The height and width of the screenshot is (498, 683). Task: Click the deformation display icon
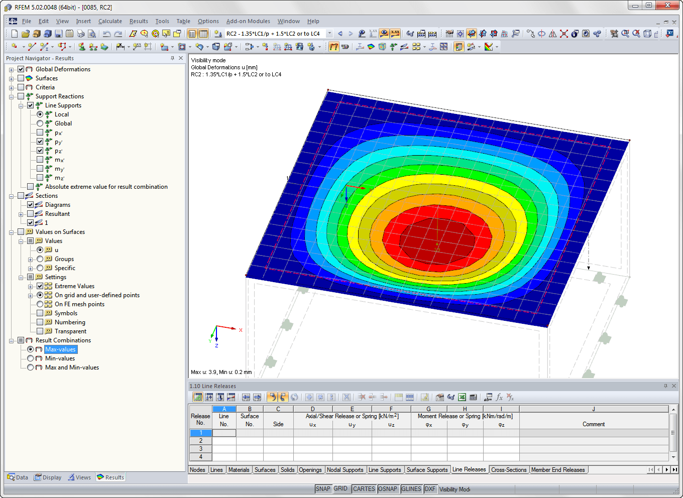(334, 46)
